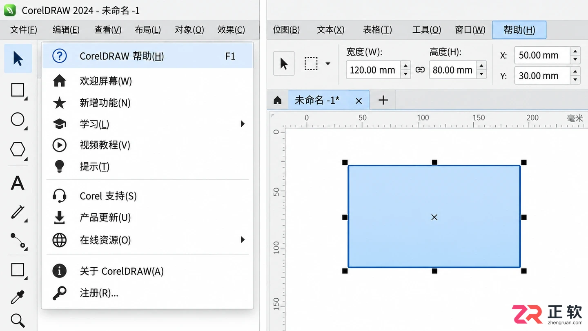Decrease height with down stepper arrow
The height and width of the screenshot is (331, 588).
(481, 74)
